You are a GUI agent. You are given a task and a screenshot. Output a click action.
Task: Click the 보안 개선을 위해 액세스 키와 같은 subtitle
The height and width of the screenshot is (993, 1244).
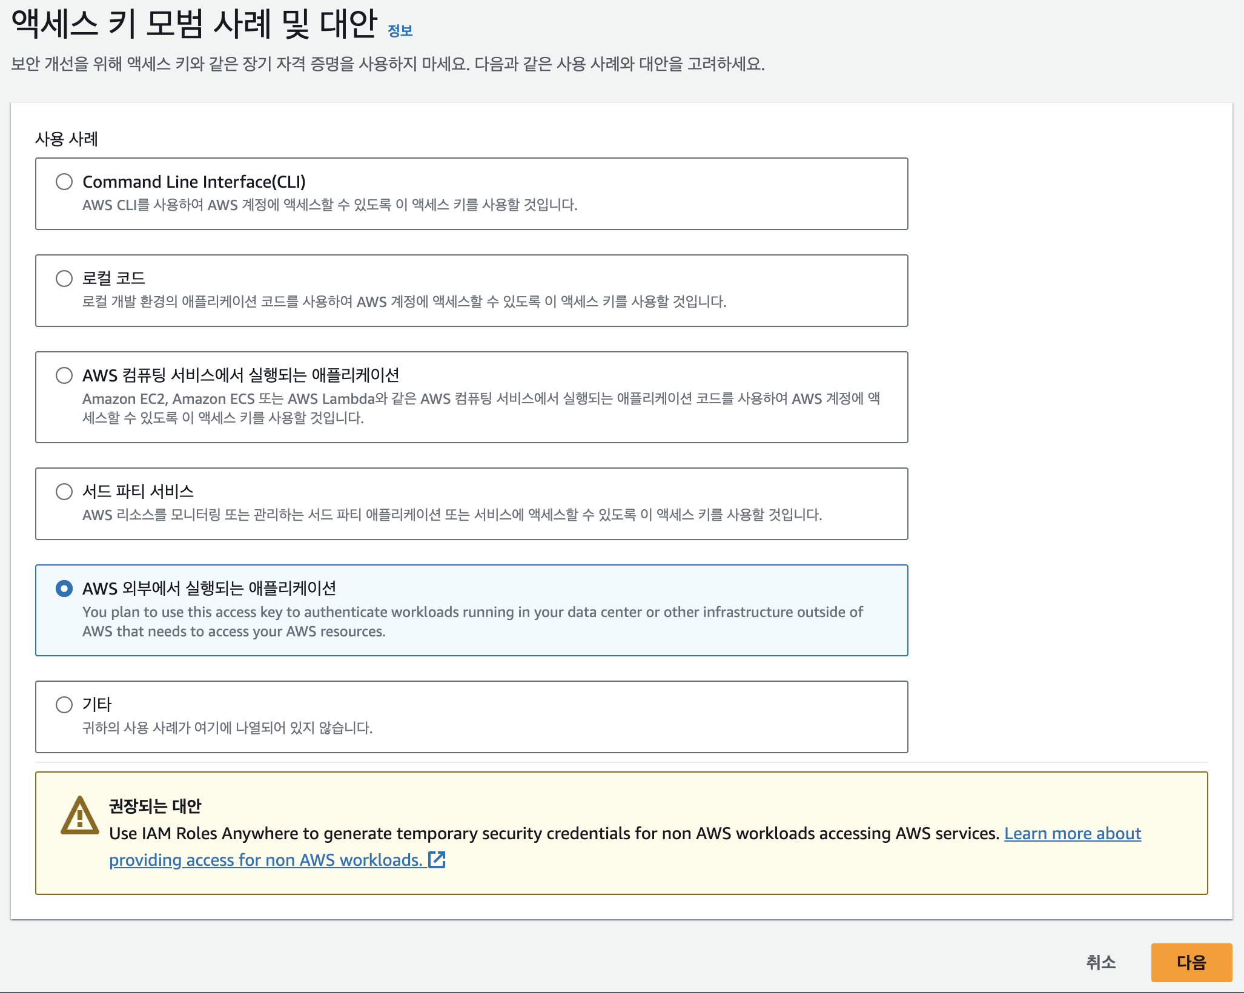pyautogui.click(x=388, y=64)
